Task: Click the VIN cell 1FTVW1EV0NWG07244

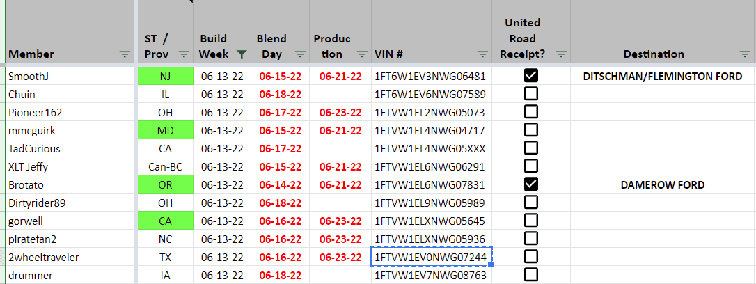Action: pos(430,257)
